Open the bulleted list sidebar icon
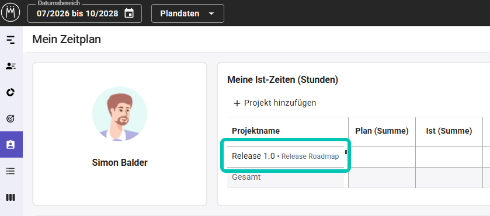 (11, 171)
